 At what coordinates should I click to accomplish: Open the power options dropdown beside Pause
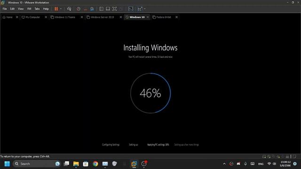[x=61, y=9]
